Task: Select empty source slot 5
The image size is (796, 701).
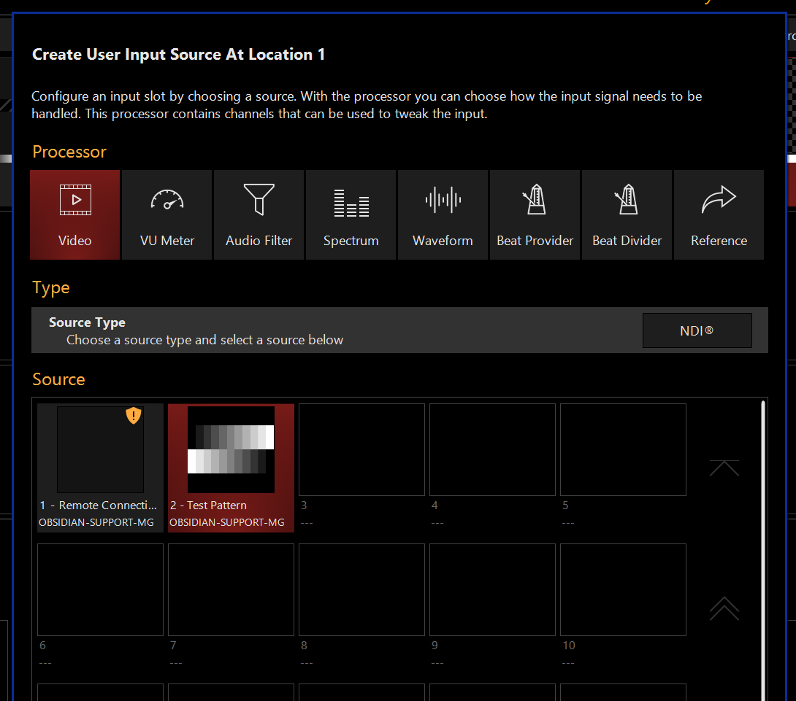Action: click(x=623, y=449)
